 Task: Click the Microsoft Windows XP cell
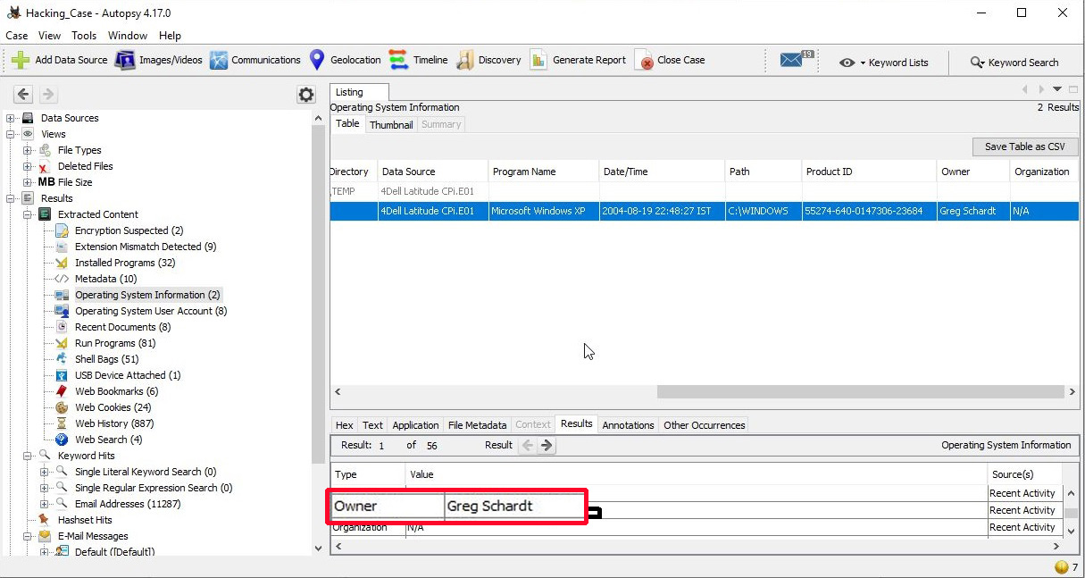pyautogui.click(x=543, y=211)
